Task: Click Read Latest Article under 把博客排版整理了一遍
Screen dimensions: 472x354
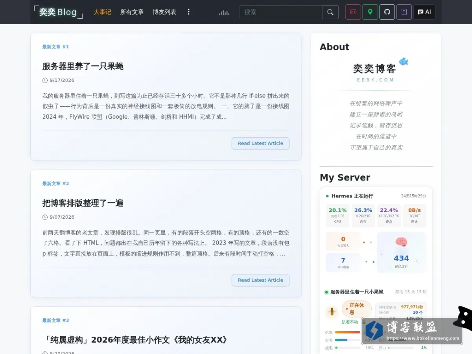Action: click(260, 280)
